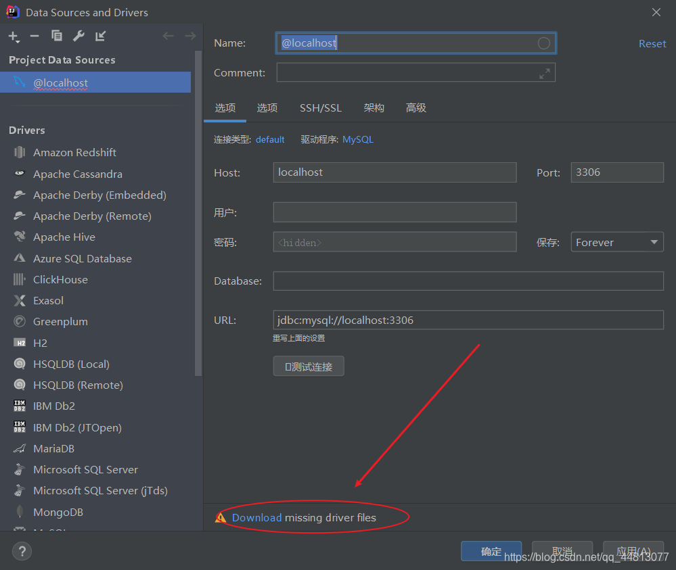The image size is (676, 570).
Task: Click the 密码 password field
Action: click(x=395, y=242)
